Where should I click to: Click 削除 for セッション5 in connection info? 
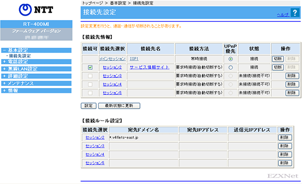tap(292, 93)
